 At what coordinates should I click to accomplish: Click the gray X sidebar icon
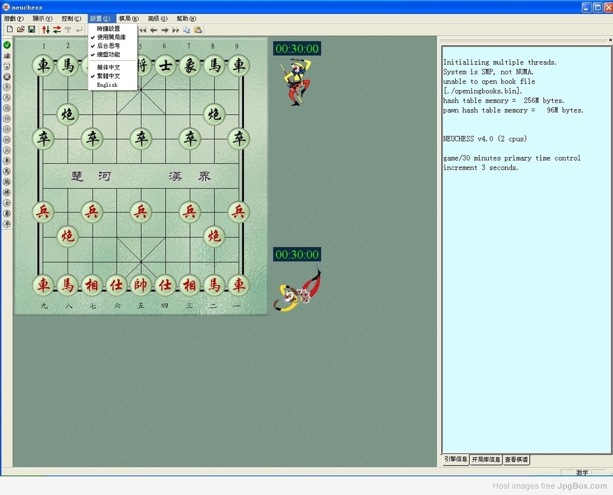click(x=7, y=77)
